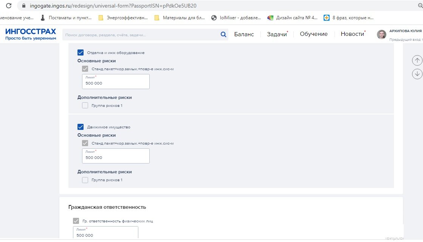Open the именование уче... bookmark
This screenshot has height=242, width=423.
pyautogui.click(x=17, y=18)
